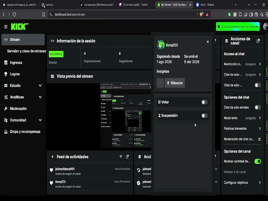Close the lionq123 user card
Screen dimensions: 268x201
[x=208, y=42]
